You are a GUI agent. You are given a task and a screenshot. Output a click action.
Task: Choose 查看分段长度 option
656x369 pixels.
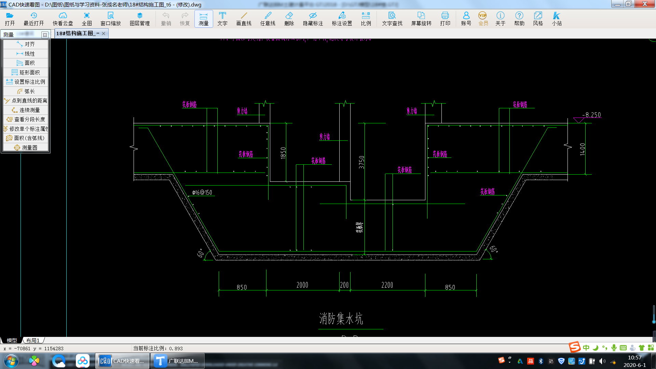[x=26, y=119]
